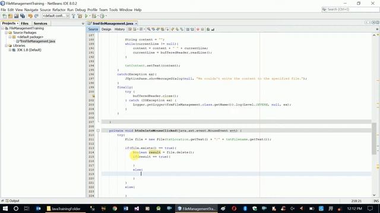Select the frmFileManagement.java editor tab
The width and height of the screenshot is (380, 213).
[x=113, y=24]
